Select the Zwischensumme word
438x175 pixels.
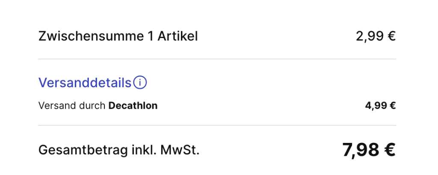click(x=91, y=37)
